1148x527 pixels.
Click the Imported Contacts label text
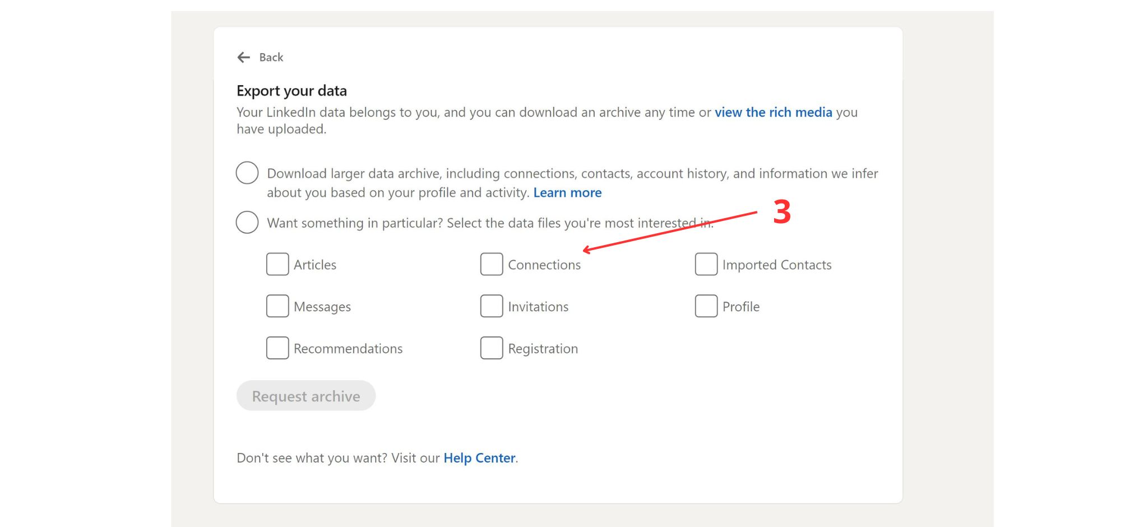point(777,265)
